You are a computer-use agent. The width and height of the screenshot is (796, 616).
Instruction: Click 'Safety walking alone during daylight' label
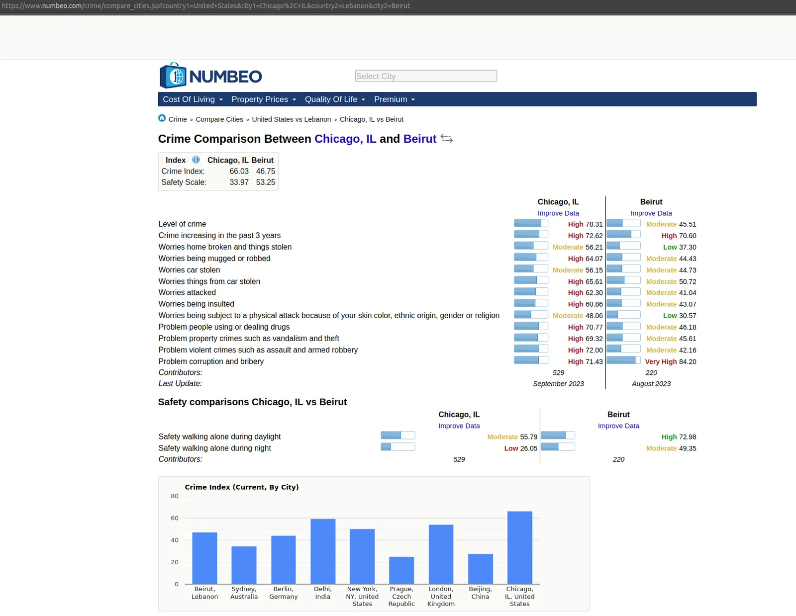pos(220,437)
